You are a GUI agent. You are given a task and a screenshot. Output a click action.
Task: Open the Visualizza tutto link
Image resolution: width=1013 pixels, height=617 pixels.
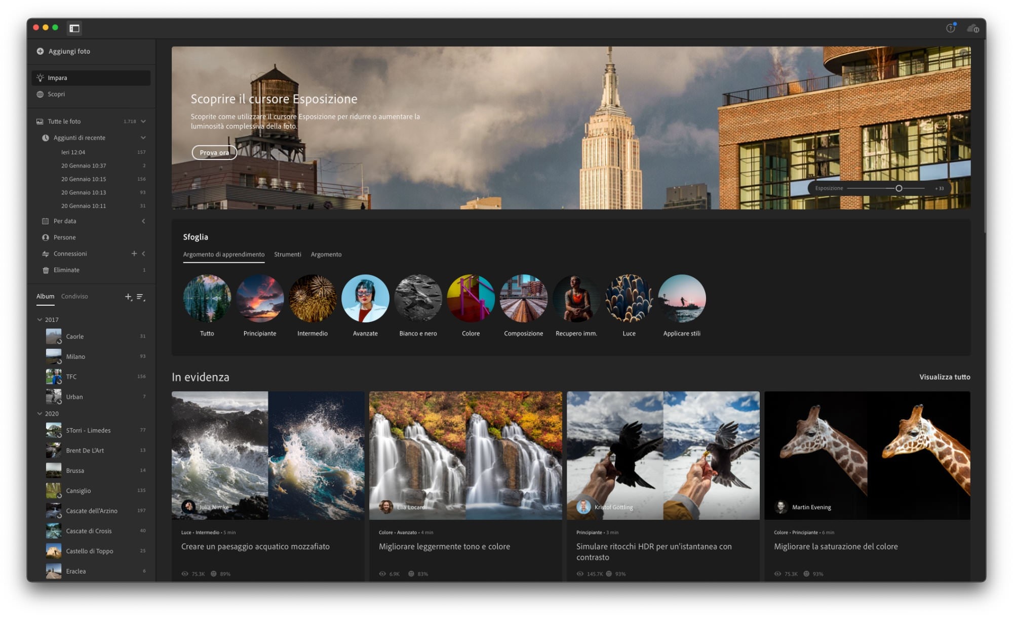(x=944, y=377)
